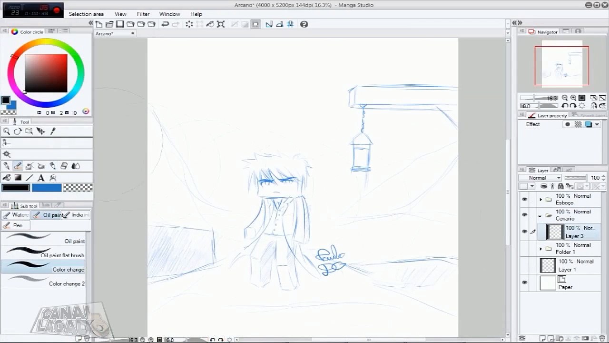
Task: Create a new canvas with the New icon
Action: (99, 24)
